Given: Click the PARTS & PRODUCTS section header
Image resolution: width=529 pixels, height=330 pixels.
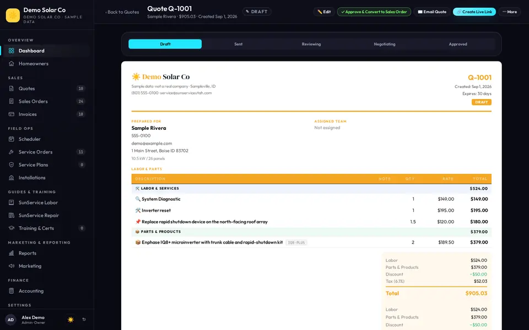Looking at the screenshot, I should (x=311, y=232).
